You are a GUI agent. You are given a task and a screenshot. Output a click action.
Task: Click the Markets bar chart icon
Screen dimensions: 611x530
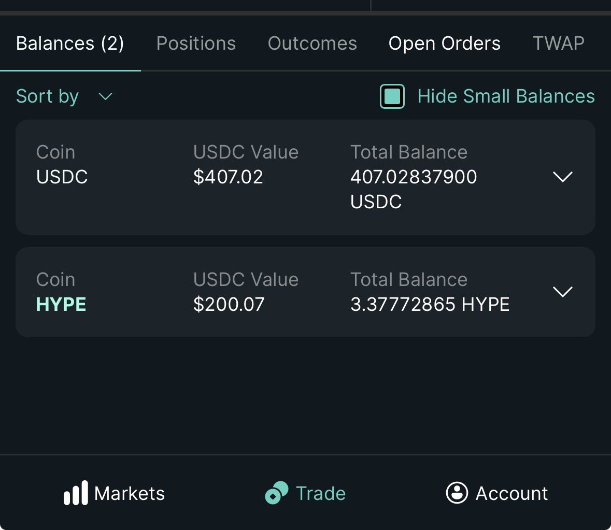pos(76,493)
